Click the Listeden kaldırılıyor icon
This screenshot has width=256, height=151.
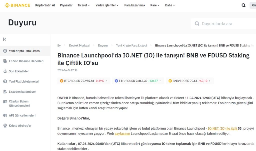click(5, 92)
